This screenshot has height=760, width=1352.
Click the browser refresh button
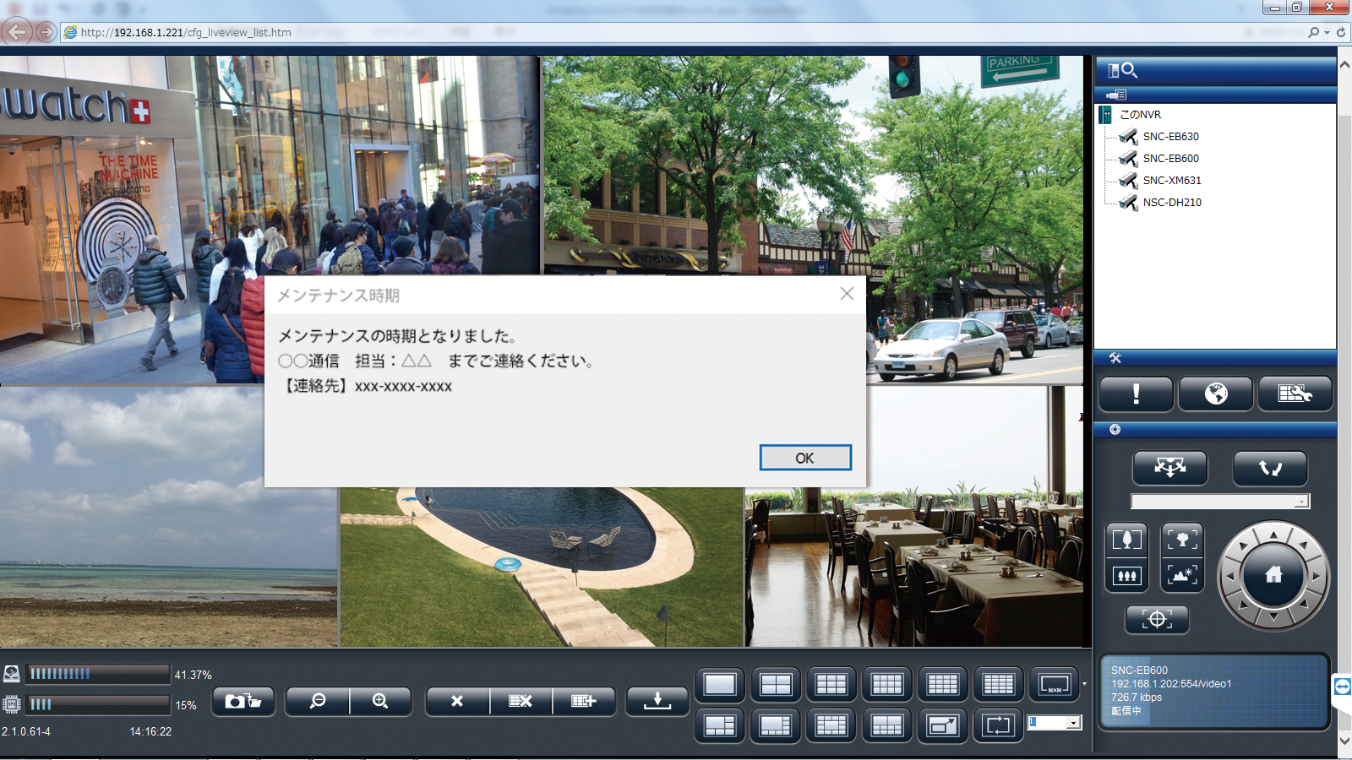click(1341, 32)
